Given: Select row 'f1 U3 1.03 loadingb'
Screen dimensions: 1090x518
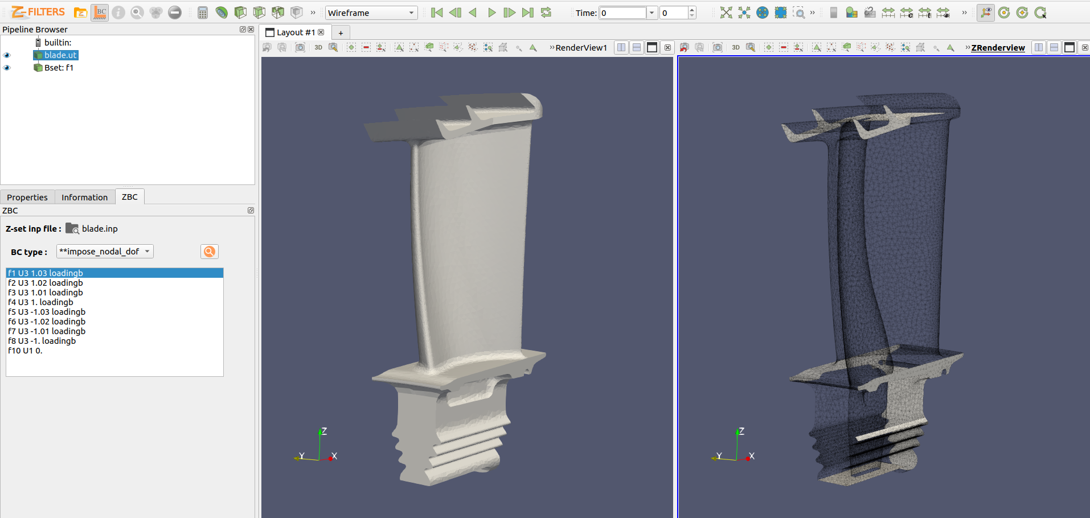Looking at the screenshot, I should (x=114, y=273).
